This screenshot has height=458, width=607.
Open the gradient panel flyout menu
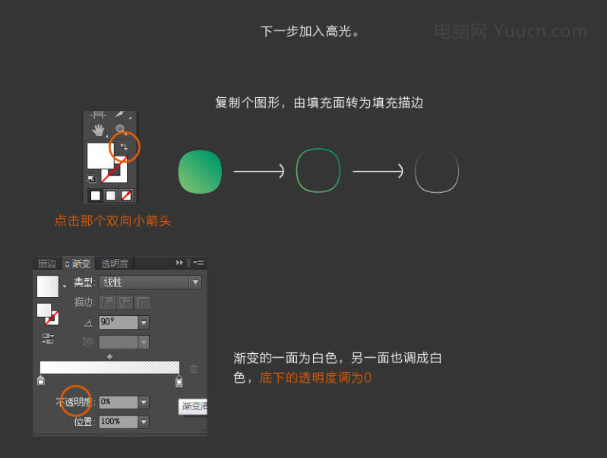pyautogui.click(x=199, y=263)
